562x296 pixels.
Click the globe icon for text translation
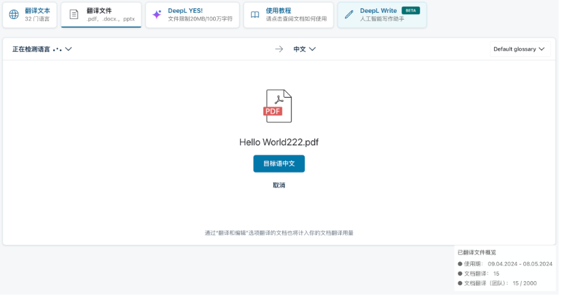pos(14,15)
